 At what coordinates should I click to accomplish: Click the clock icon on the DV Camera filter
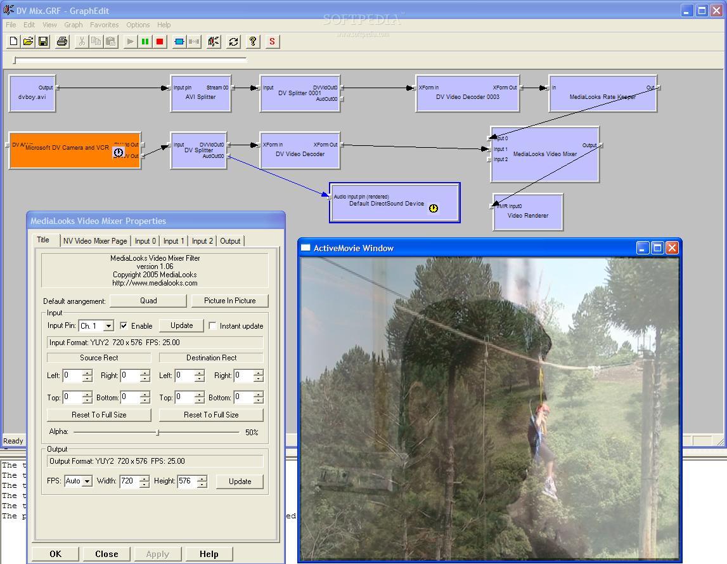[x=119, y=152]
